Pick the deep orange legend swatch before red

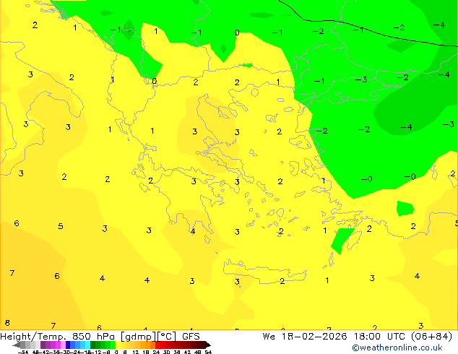coord(152,345)
